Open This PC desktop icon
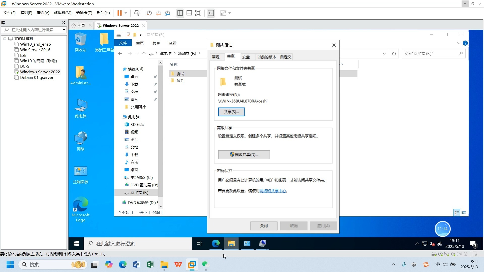Screen dimensions: 484x272 [81, 108]
